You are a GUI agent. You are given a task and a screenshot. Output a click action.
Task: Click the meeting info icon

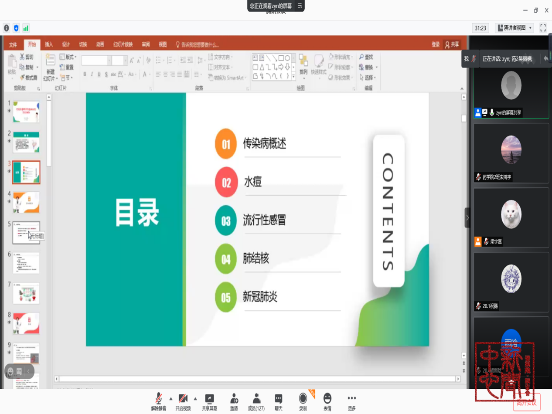(x=7, y=28)
